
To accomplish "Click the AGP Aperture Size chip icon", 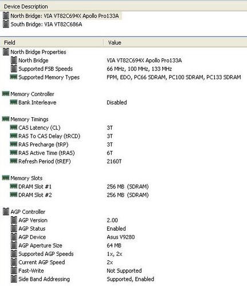I will pos(14,245).
